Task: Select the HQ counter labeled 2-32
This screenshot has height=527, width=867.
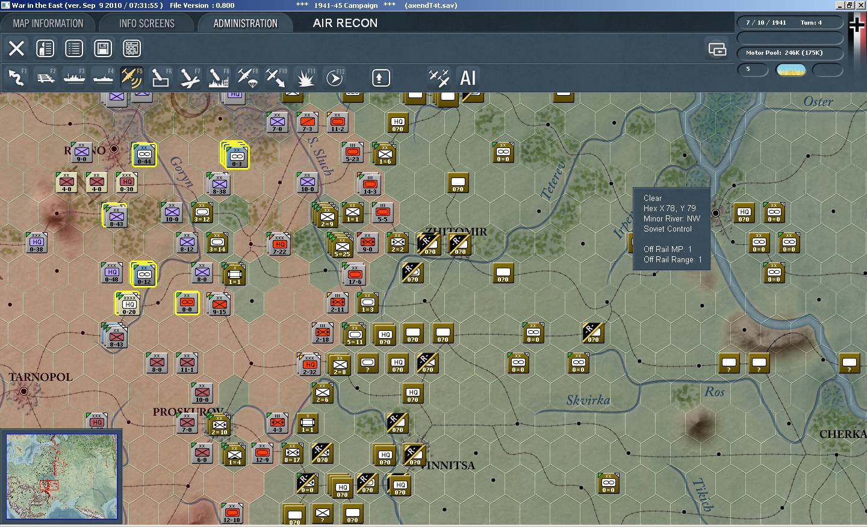Action: [x=309, y=365]
